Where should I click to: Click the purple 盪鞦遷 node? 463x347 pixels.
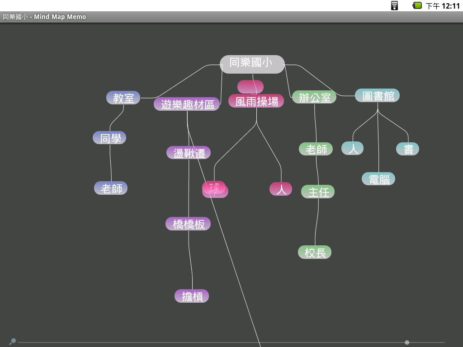189,153
